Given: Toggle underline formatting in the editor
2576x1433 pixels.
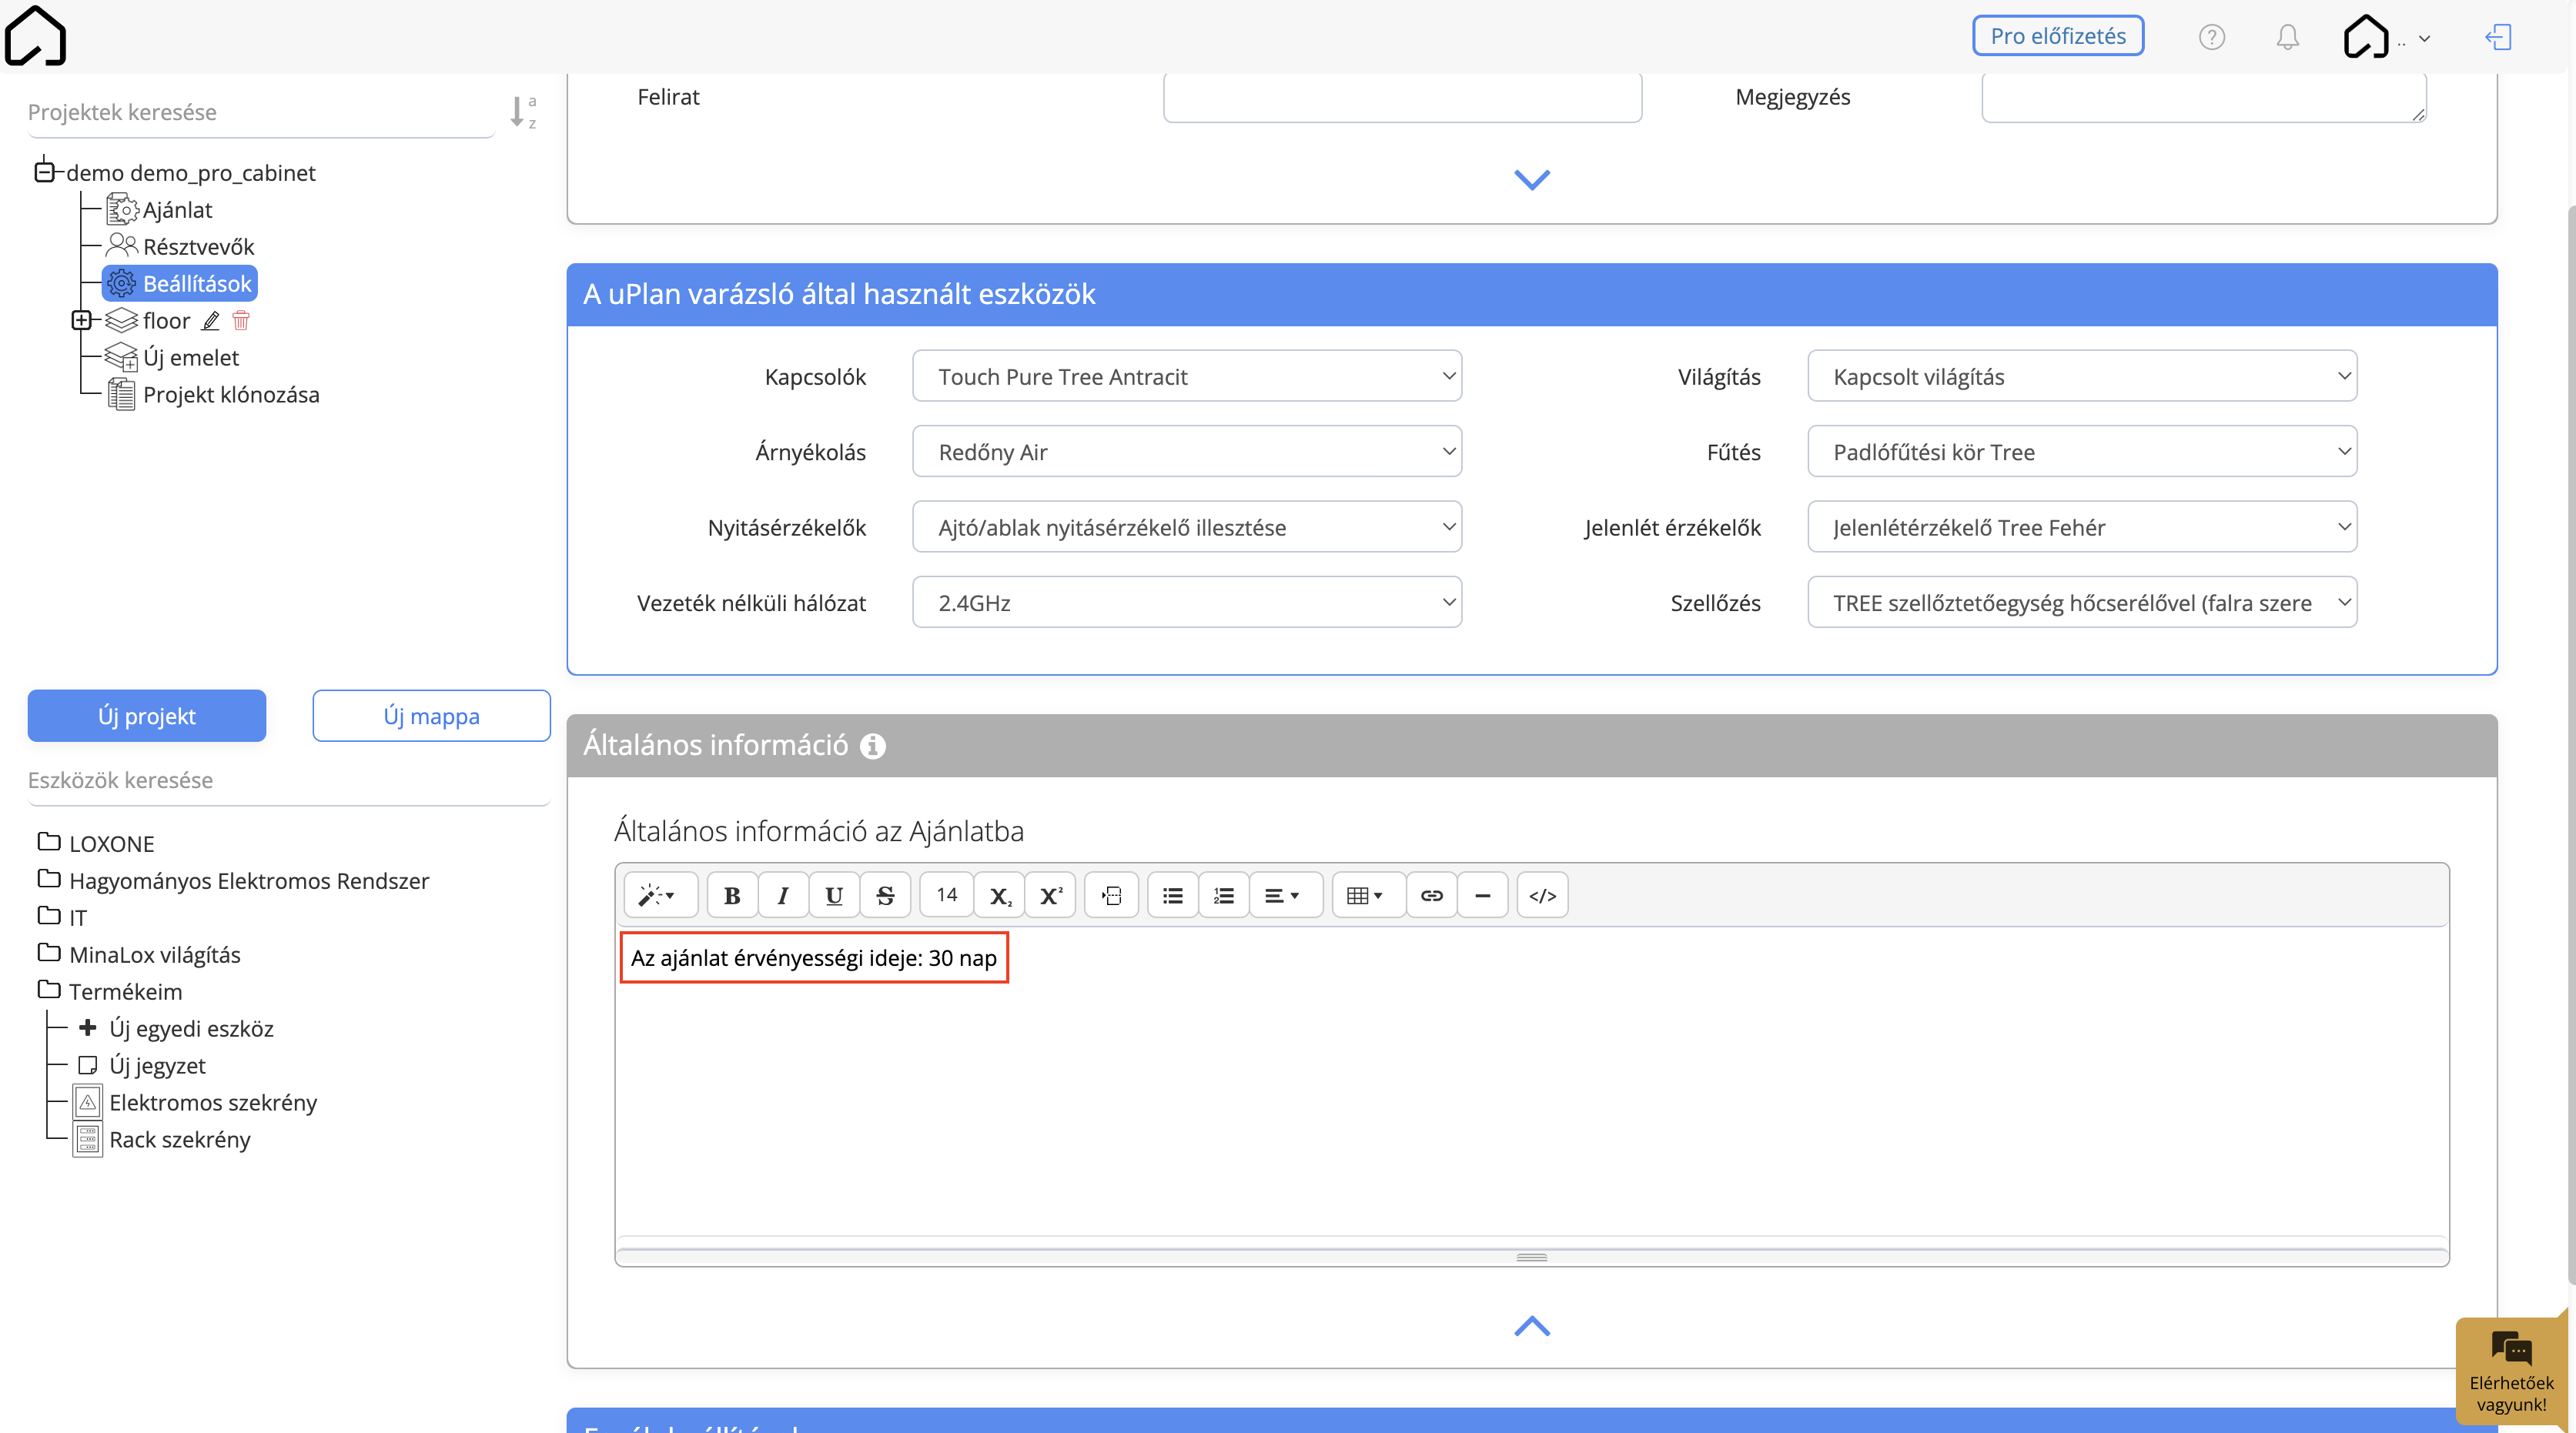Looking at the screenshot, I should pos(834,895).
